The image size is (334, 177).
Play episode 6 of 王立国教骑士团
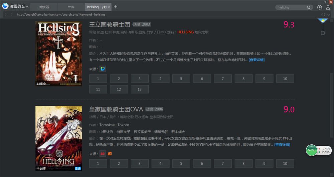pyautogui.click(x=202, y=79)
